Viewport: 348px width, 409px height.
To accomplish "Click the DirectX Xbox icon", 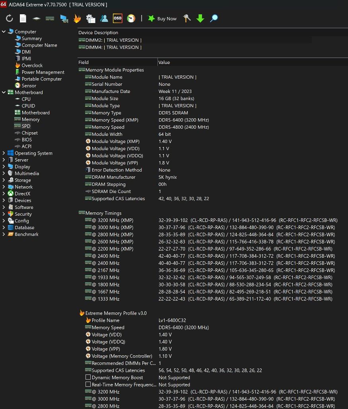I will [10, 193].
